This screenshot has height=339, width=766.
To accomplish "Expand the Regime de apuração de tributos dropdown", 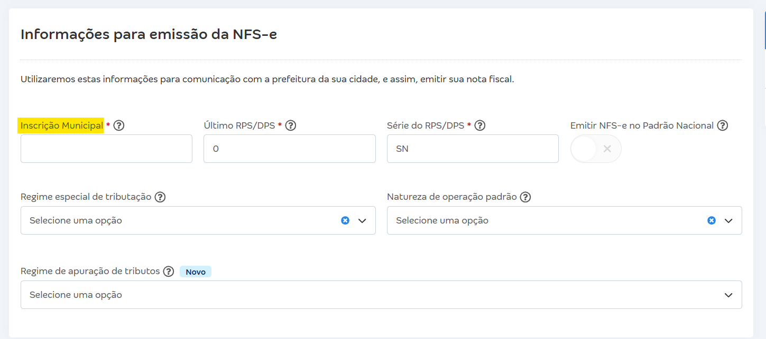I will pos(728,294).
